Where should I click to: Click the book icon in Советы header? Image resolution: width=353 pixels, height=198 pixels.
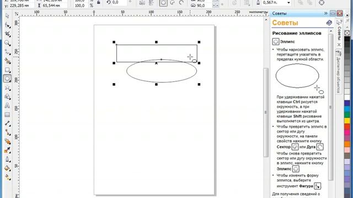pos(329,23)
